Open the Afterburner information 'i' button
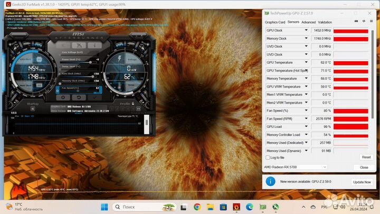The image size is (380, 214). coord(95,45)
